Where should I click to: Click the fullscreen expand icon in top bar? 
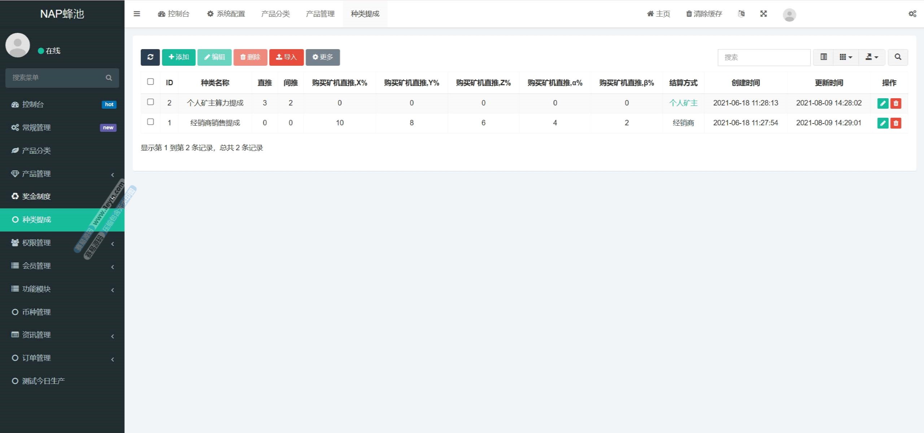[x=763, y=14]
